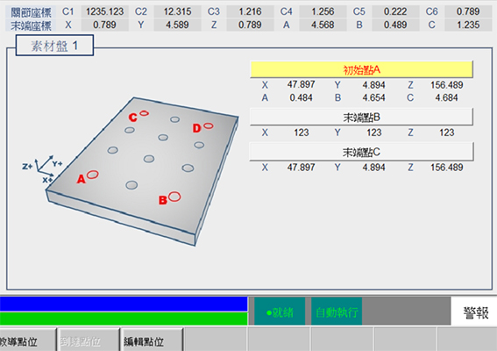Image resolution: width=497 pixels, height=351 pixels.
Task: Click the yellow 初始點A button
Action: (361, 69)
